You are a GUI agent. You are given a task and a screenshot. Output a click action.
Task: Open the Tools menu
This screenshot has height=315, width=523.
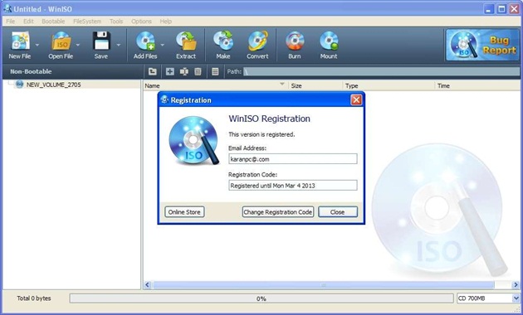coord(116,22)
